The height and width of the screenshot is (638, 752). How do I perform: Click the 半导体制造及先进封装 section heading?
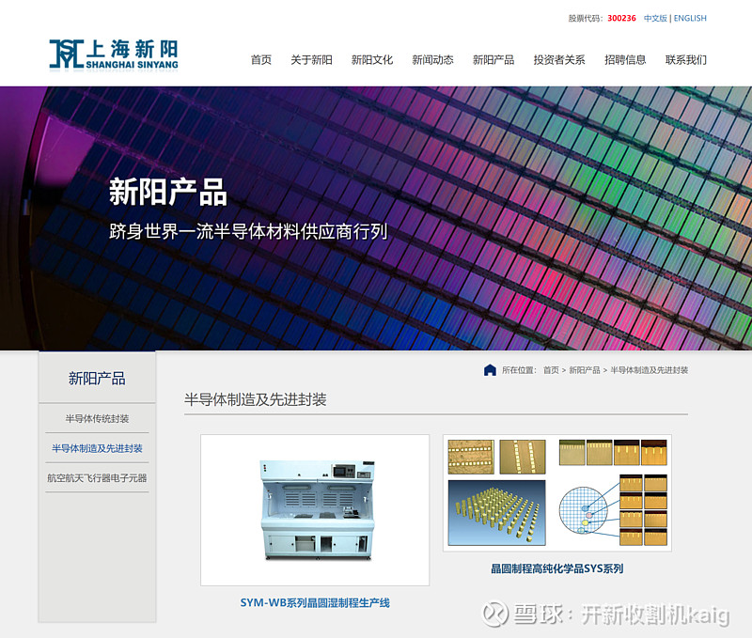point(255,399)
